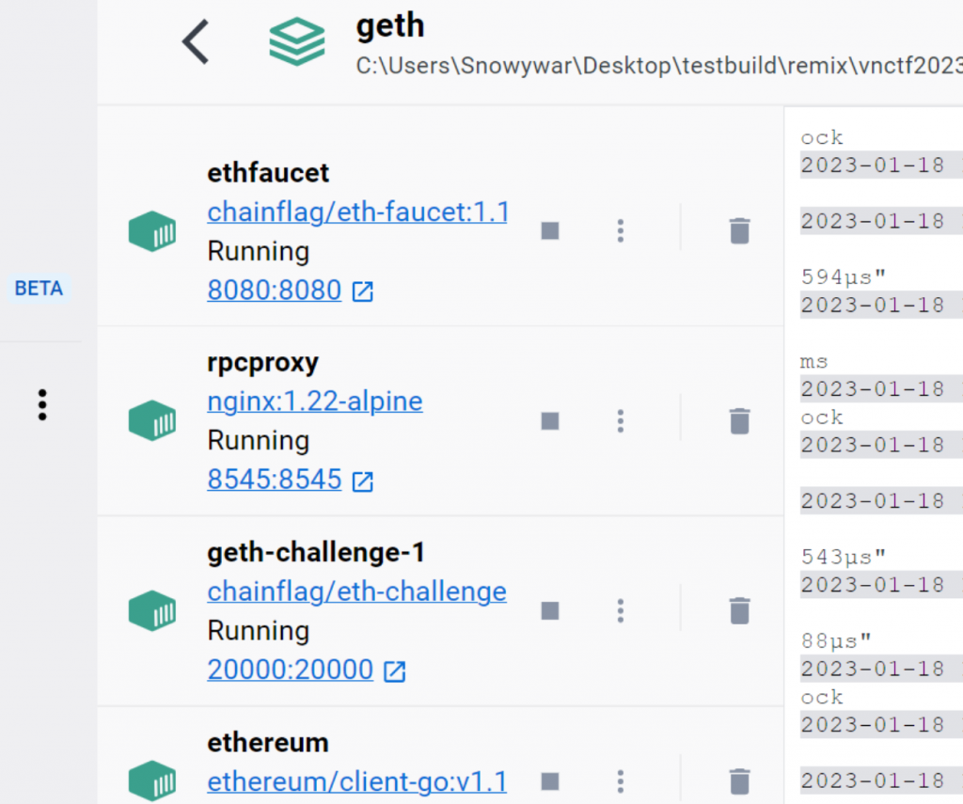Click the nginx:1.22-alpine image link
Viewport: 963px width, 804px height.
tap(314, 402)
